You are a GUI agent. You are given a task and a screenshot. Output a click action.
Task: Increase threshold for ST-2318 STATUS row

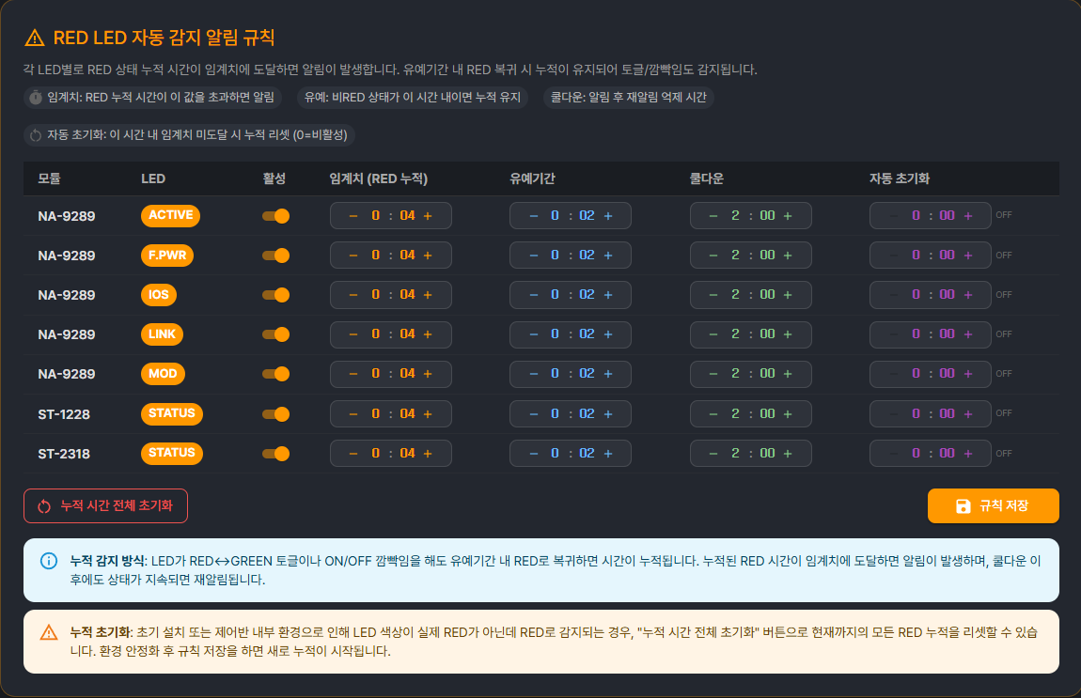(x=428, y=454)
